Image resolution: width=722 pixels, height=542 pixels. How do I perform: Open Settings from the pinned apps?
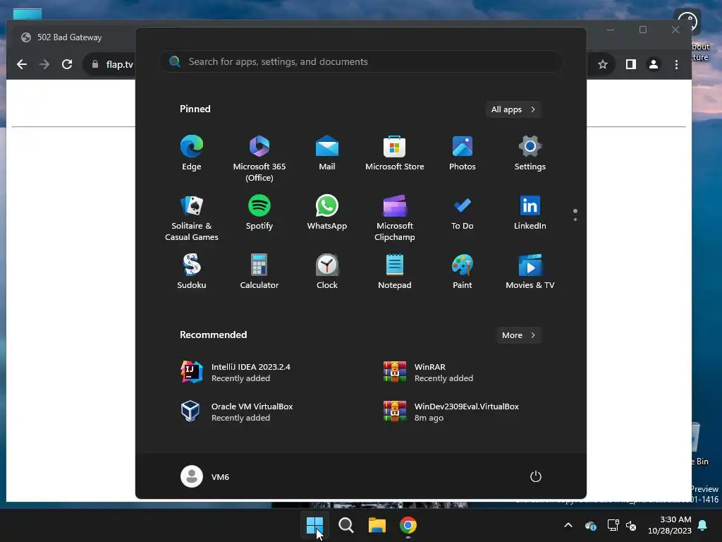coord(530,152)
